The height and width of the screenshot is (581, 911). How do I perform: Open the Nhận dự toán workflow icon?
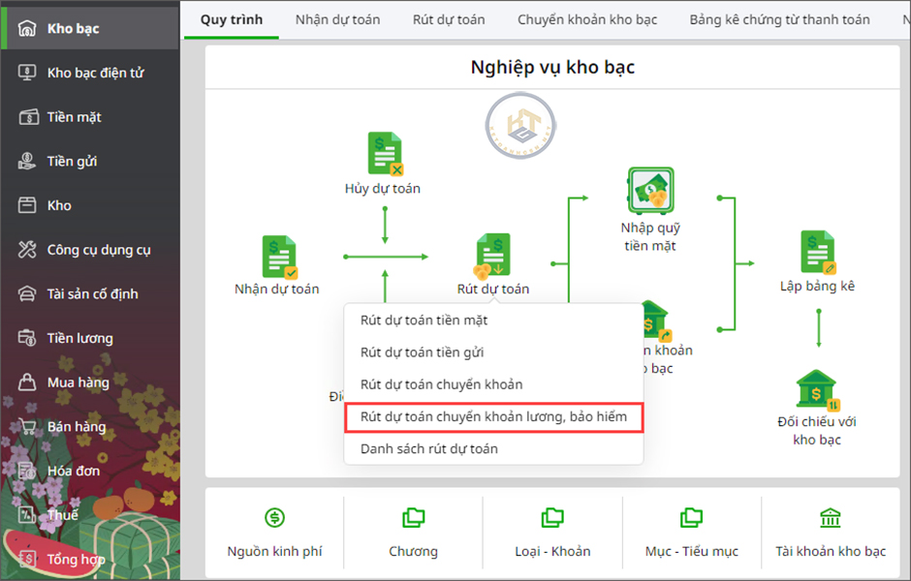pyautogui.click(x=278, y=257)
